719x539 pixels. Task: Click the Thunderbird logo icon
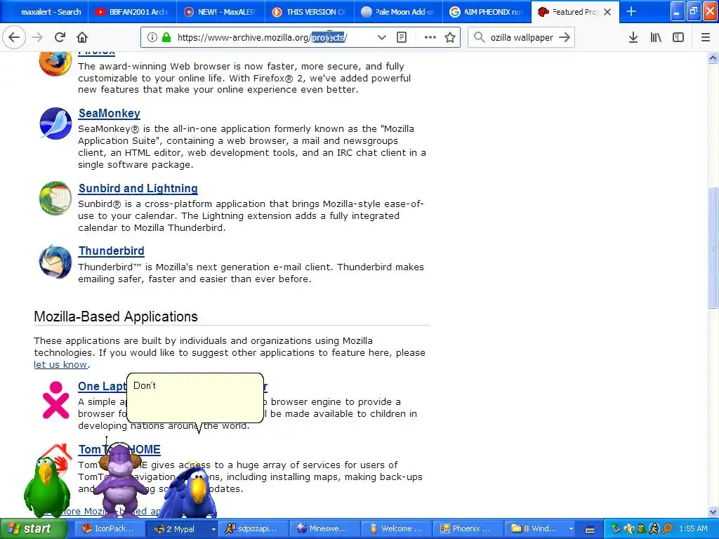tap(55, 262)
